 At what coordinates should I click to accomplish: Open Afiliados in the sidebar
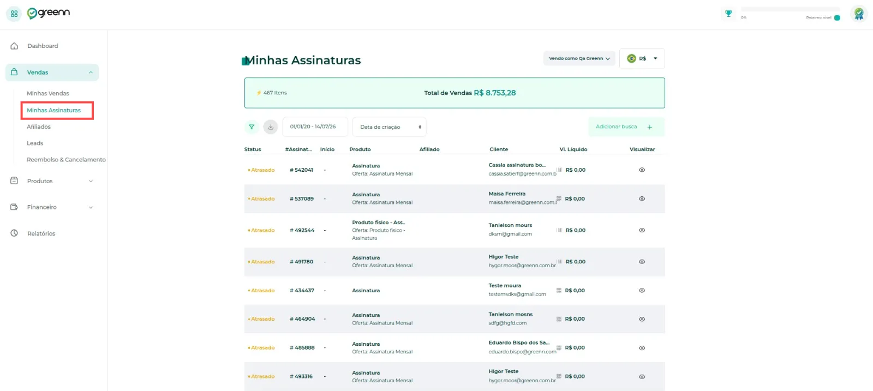(39, 127)
